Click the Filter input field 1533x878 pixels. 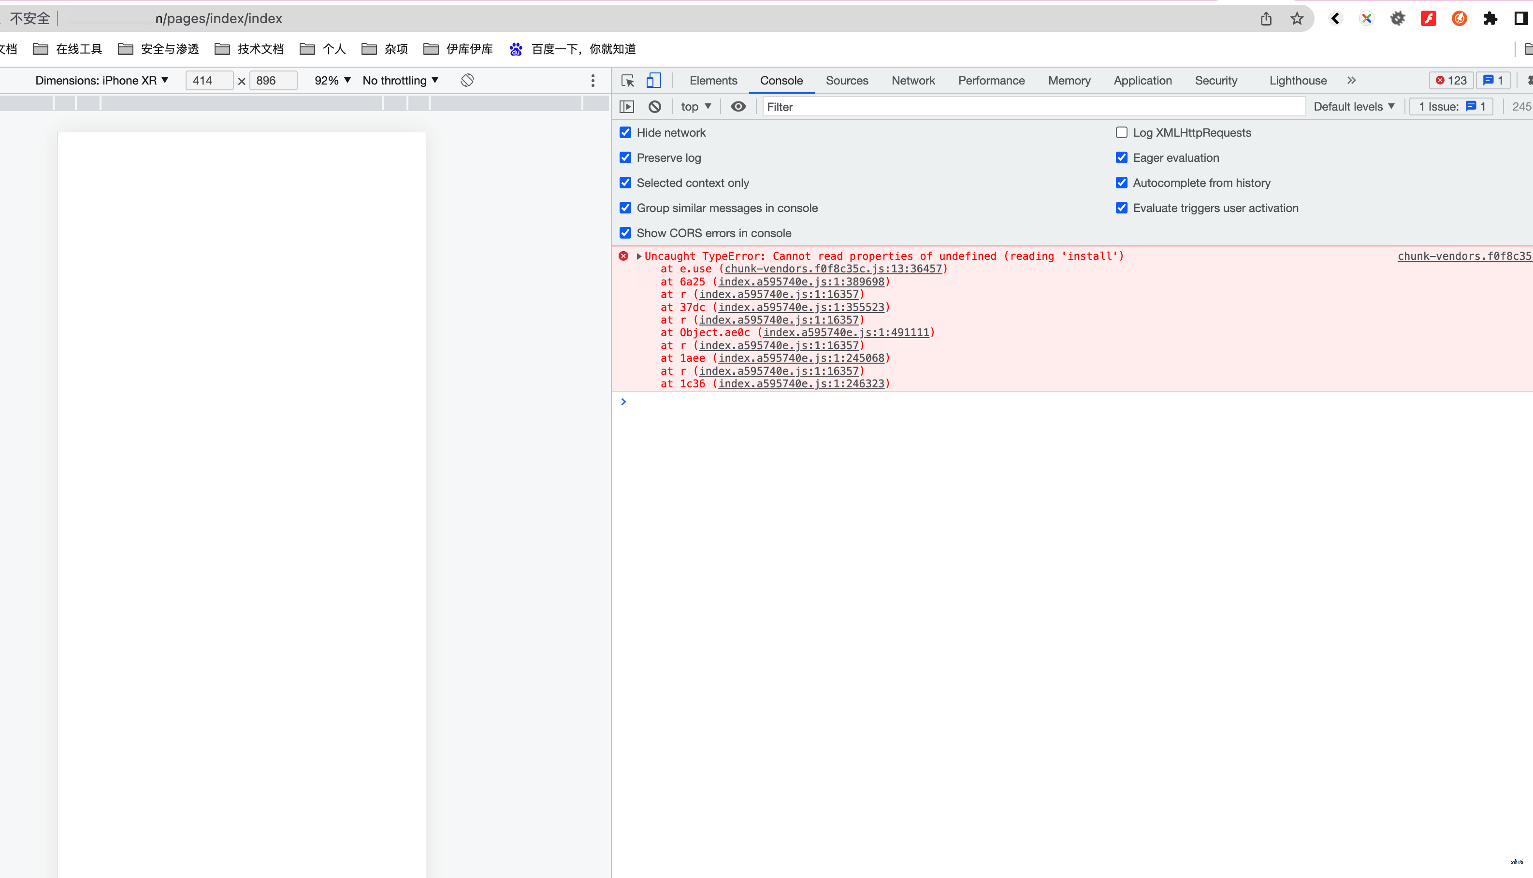pos(1033,106)
